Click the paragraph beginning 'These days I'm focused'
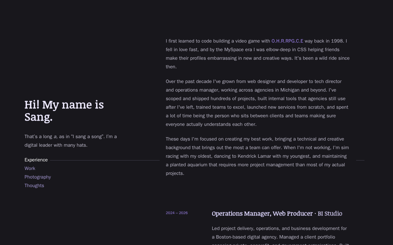393x245 pixels. pyautogui.click(x=258, y=156)
